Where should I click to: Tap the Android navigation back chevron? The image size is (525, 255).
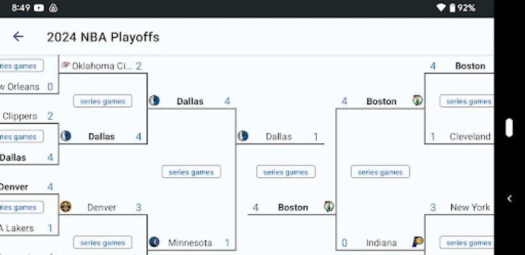click(509, 198)
